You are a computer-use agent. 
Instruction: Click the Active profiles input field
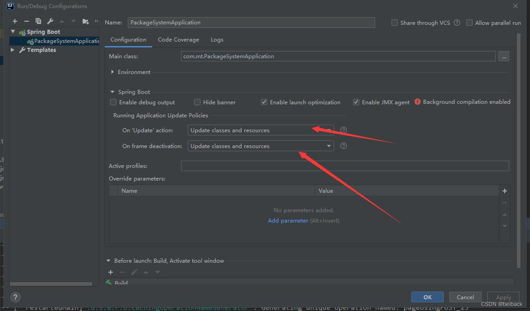345,166
